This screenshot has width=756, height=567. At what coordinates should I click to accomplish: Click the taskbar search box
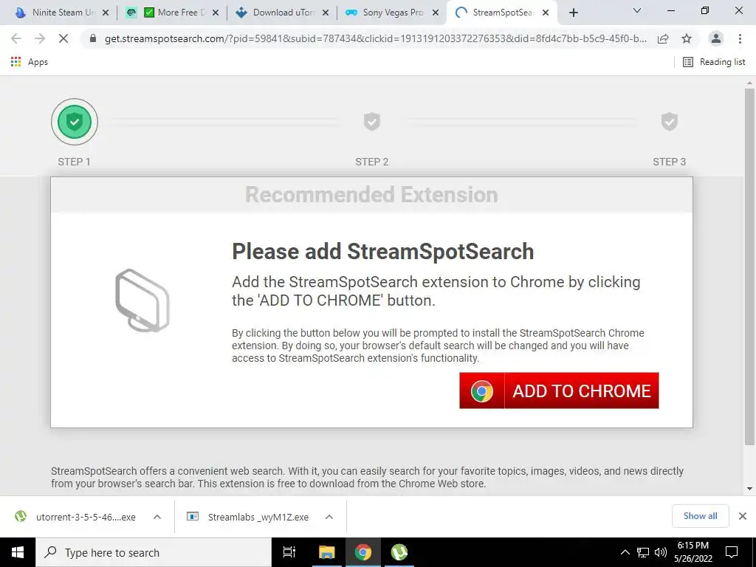pos(154,552)
